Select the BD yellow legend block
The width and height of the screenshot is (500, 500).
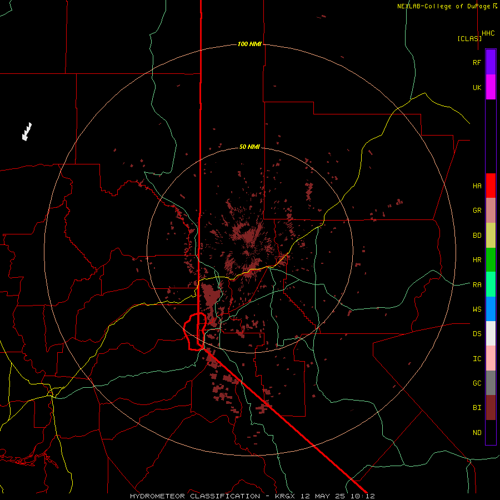tap(491, 235)
